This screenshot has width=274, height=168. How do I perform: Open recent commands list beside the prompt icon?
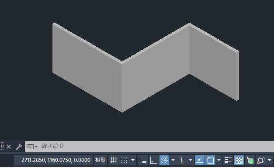tap(36, 146)
